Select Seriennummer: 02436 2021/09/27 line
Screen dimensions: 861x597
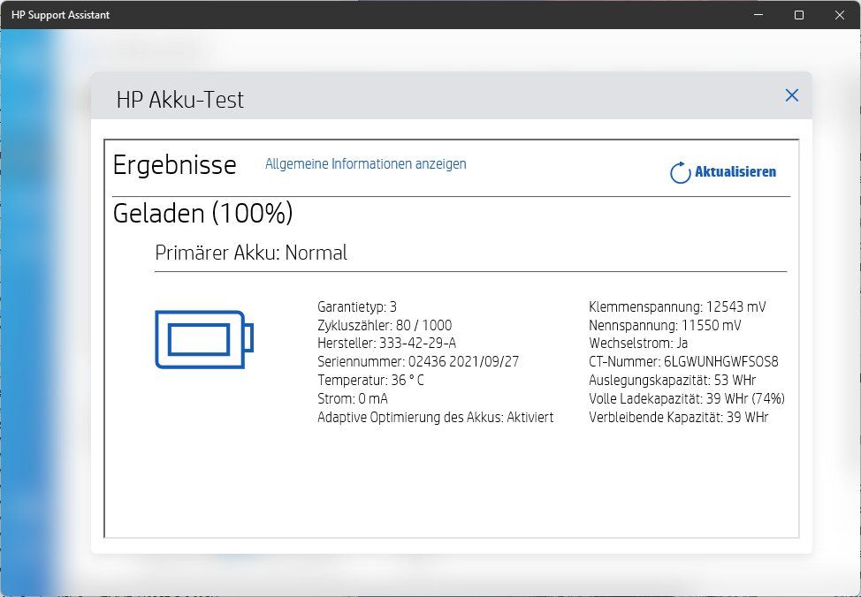(x=418, y=362)
